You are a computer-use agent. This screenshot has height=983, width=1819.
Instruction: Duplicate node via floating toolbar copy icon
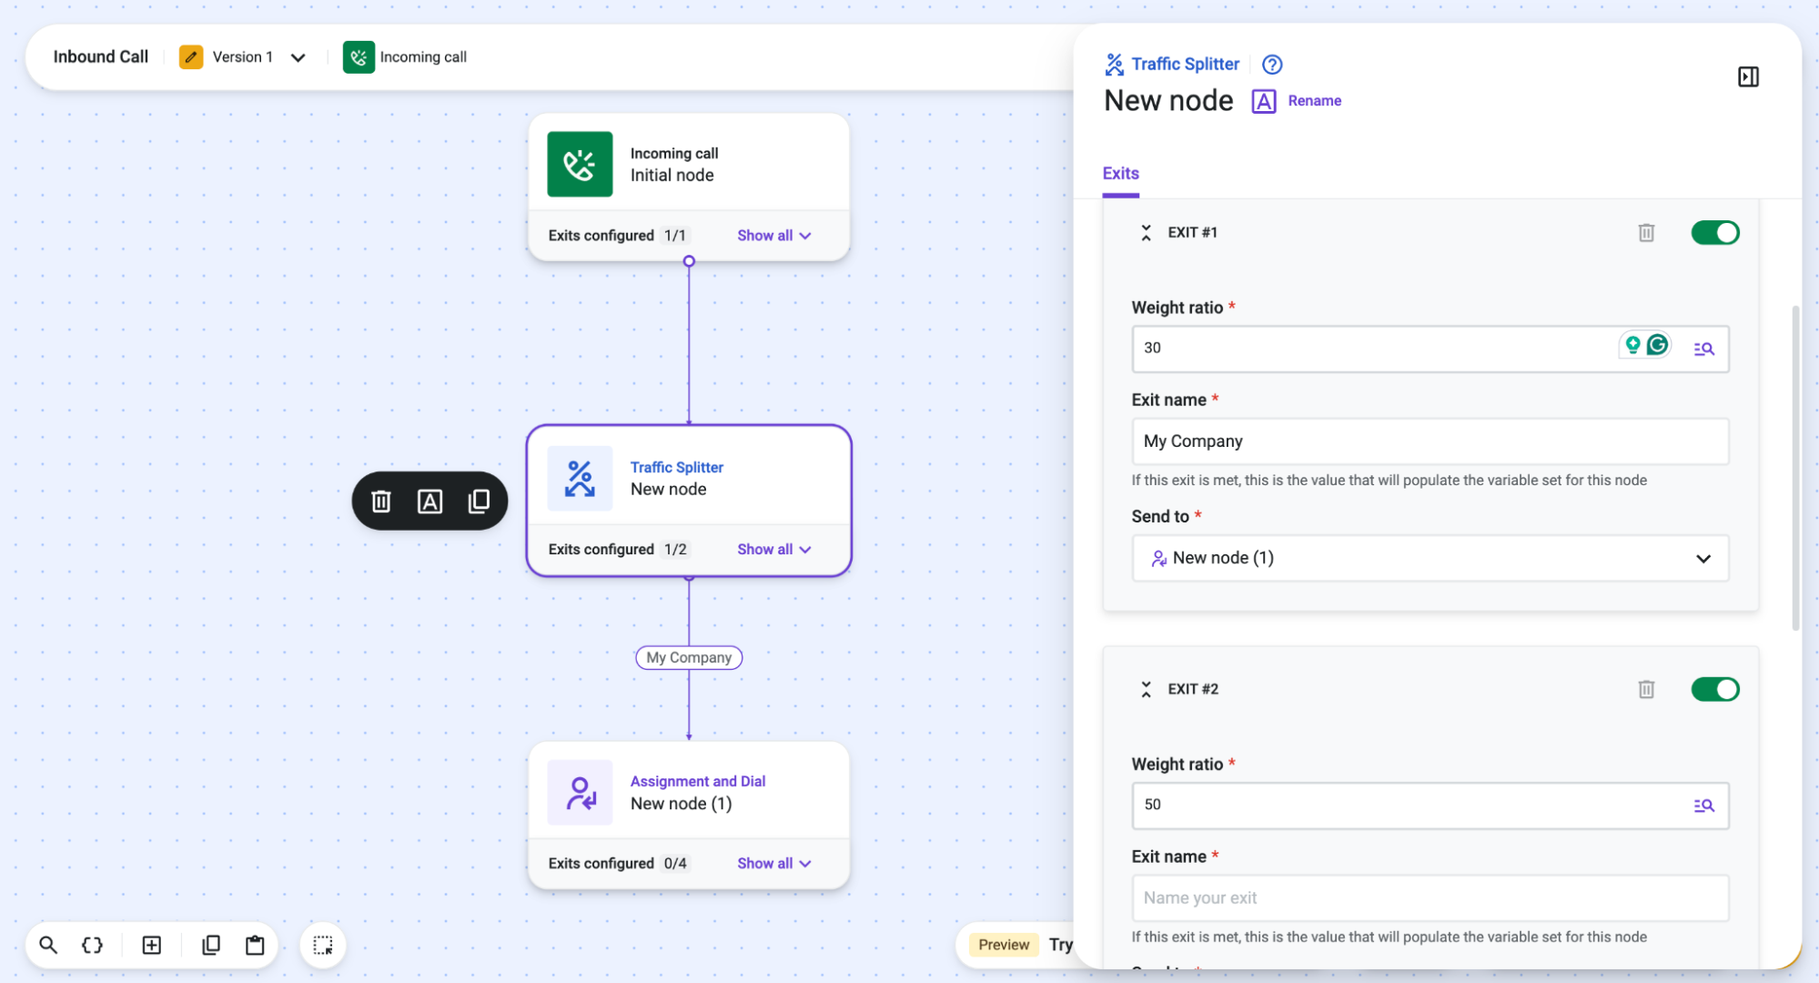coord(479,501)
